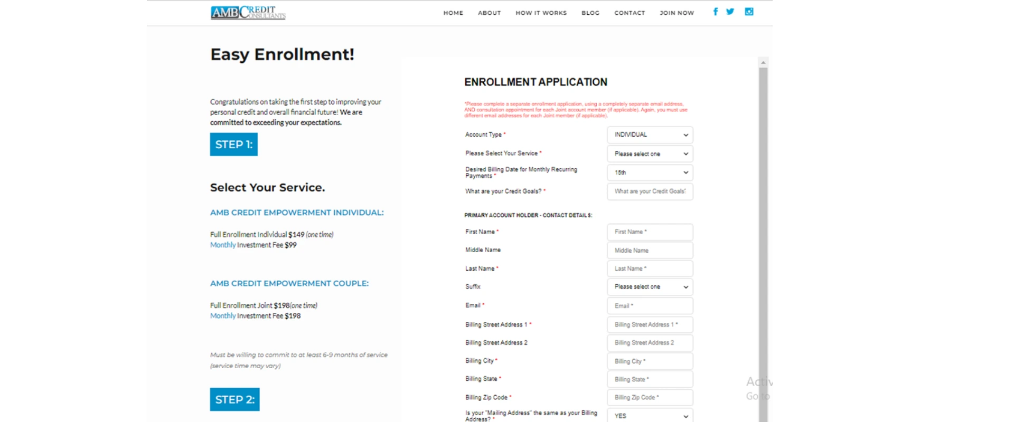Screen dimensions: 1014x422
Task: Click the Monthly link in the Individual plan
Action: point(223,245)
